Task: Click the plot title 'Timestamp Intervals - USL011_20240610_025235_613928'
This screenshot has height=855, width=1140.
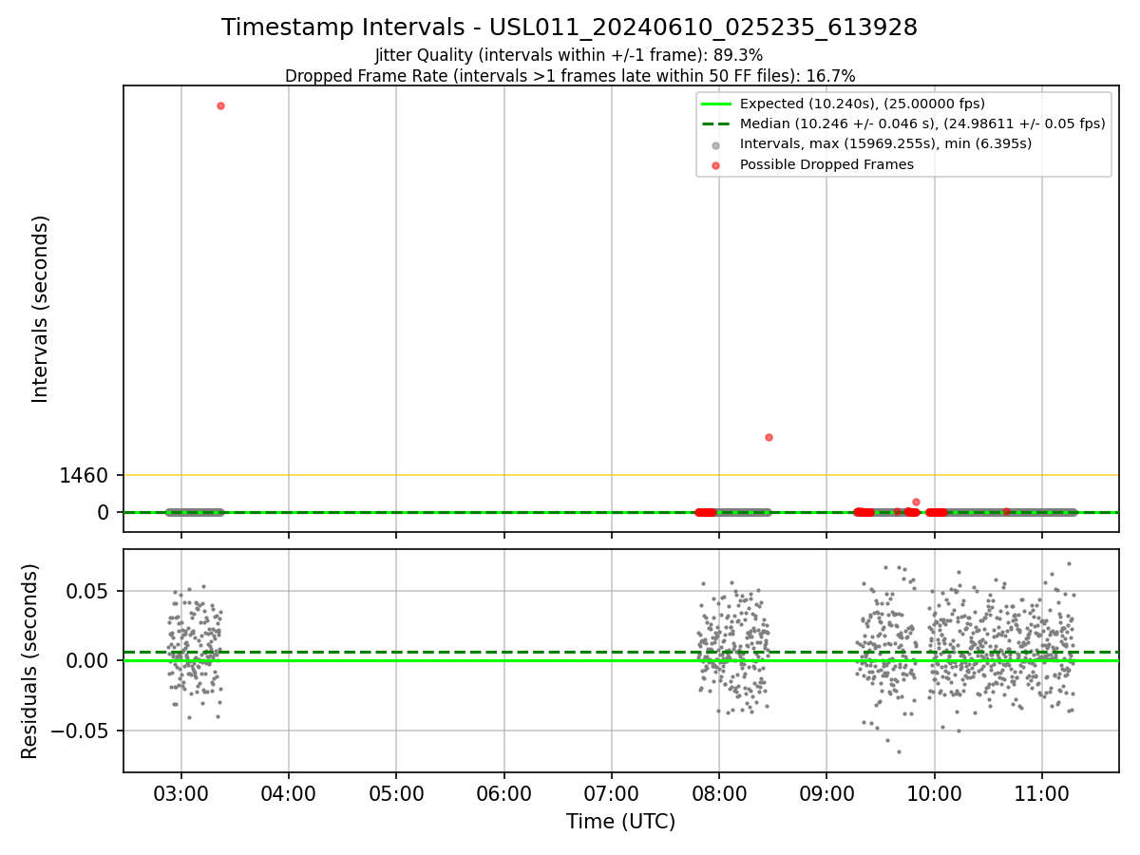Action: click(x=569, y=28)
